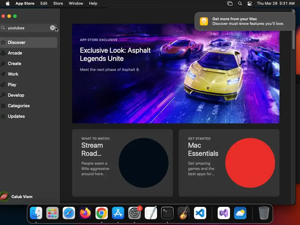
Task: Open the Asphalt Legends Unite feature banner
Action: (x=176, y=74)
